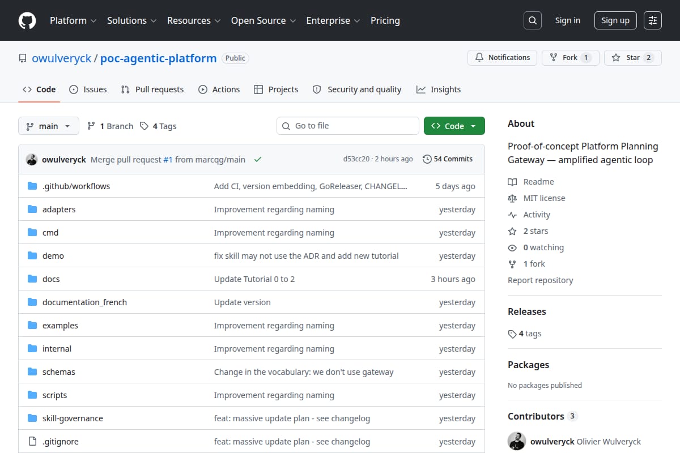Open documentation_french folder name
680x453 pixels.
click(x=84, y=302)
